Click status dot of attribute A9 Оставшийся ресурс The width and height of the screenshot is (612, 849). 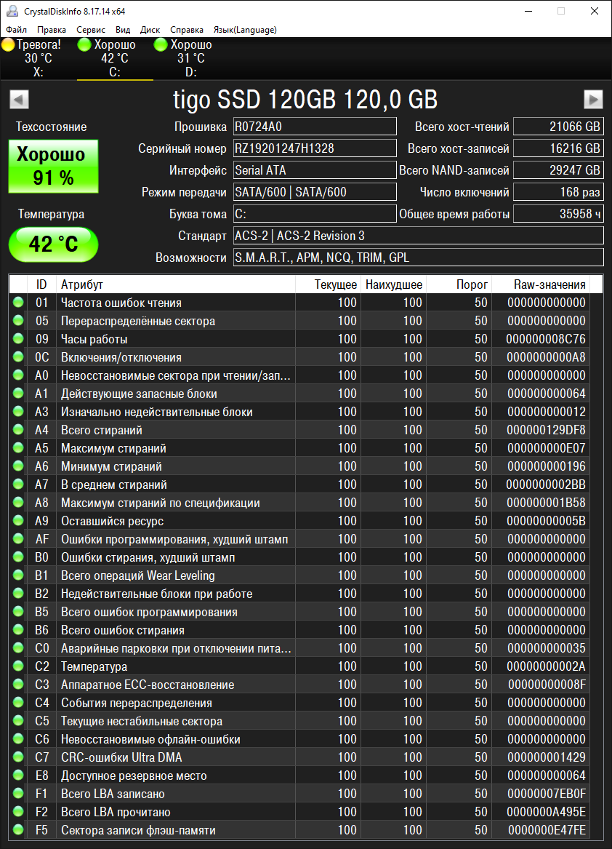pos(18,520)
